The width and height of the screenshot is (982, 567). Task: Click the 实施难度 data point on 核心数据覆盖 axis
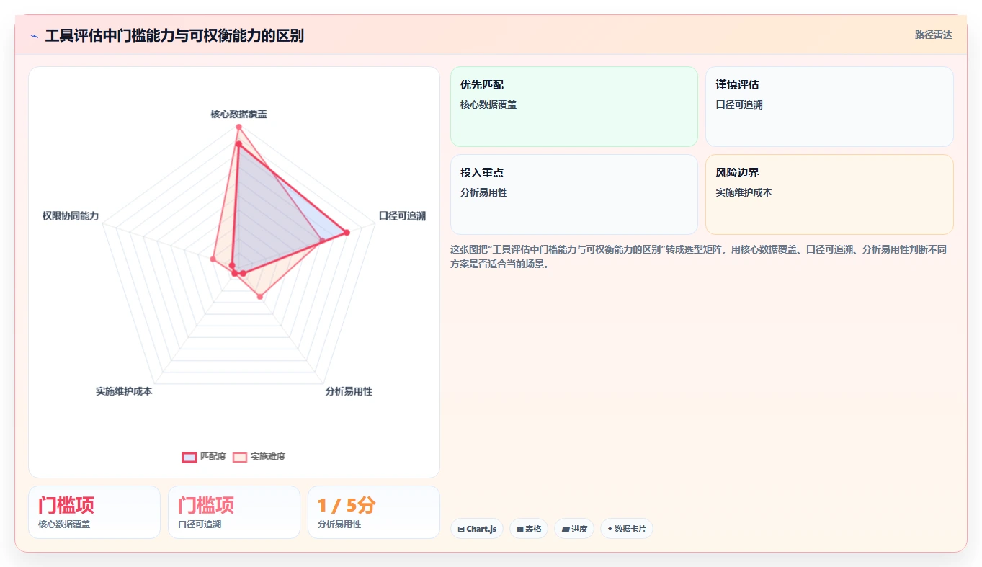click(x=238, y=128)
